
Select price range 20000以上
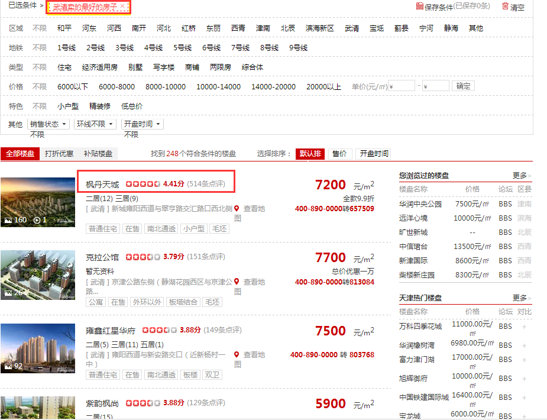tap(323, 87)
